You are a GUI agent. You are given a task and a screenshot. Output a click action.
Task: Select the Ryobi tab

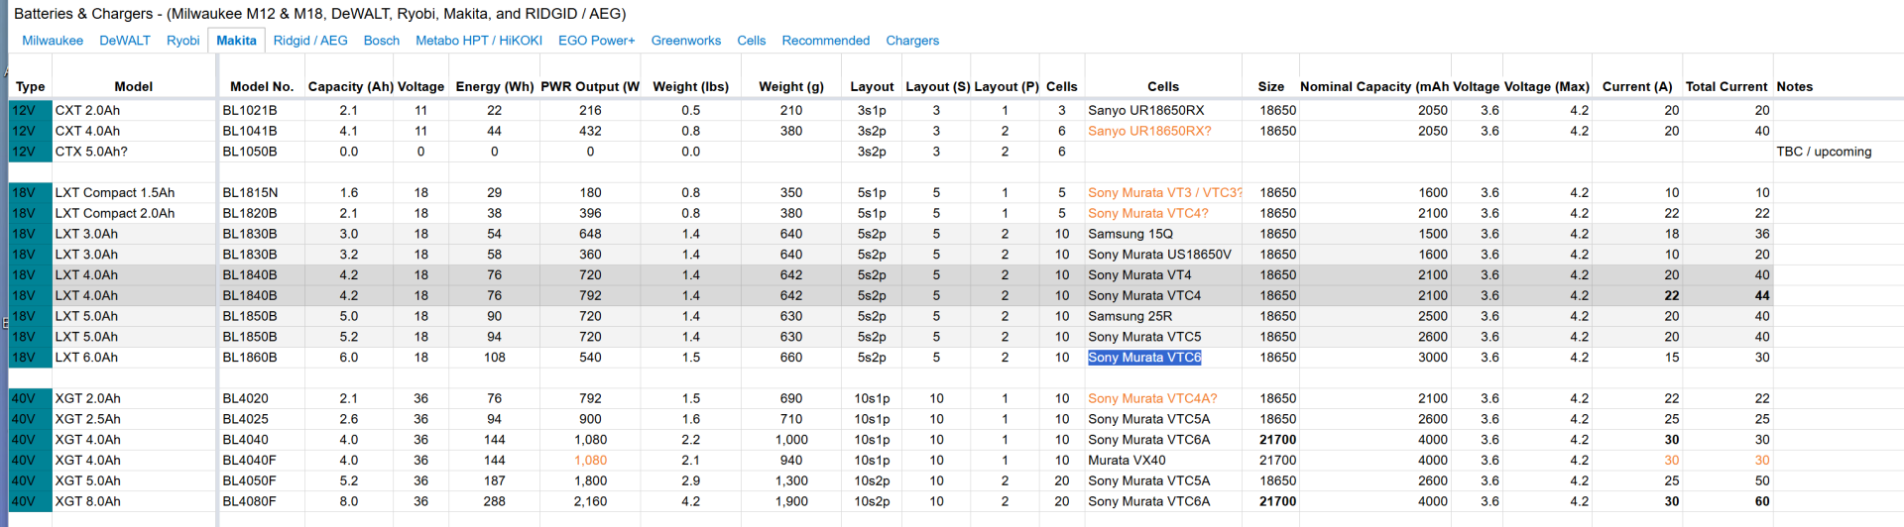(182, 41)
